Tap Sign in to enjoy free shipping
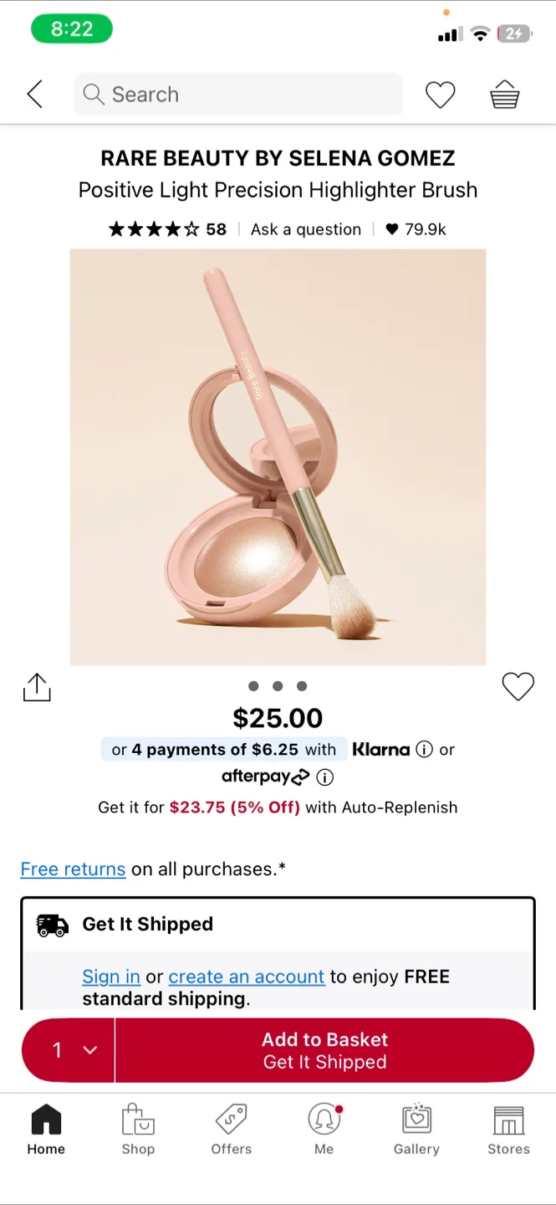The width and height of the screenshot is (556, 1205). click(110, 977)
